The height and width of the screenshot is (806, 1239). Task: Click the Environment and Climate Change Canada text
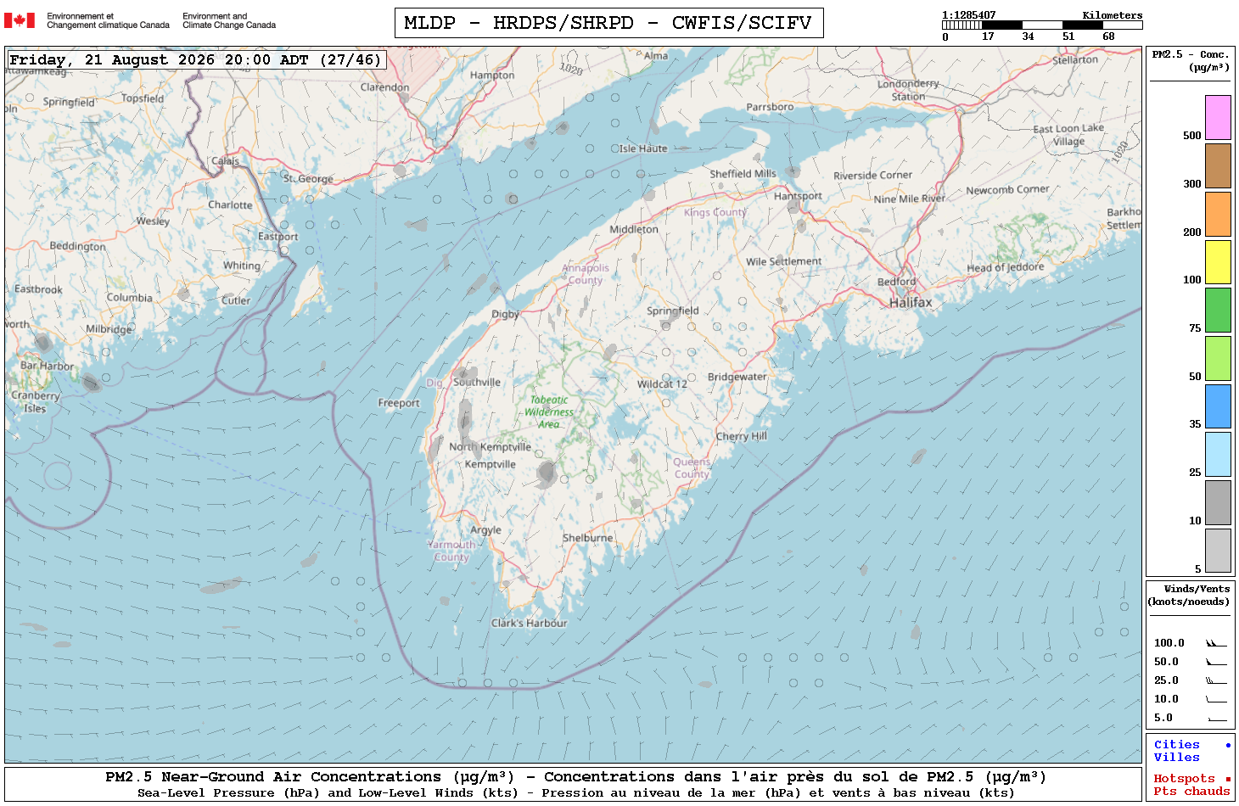[229, 20]
